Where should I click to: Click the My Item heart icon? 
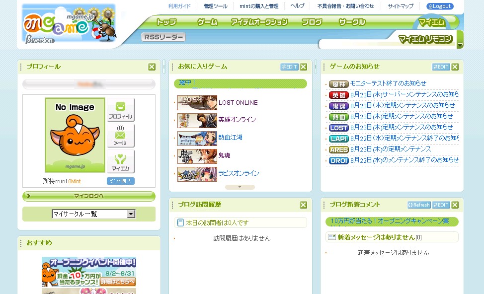coord(120,161)
